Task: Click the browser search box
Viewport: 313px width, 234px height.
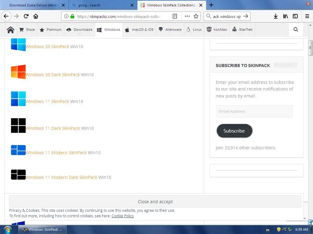Action: click(227, 16)
